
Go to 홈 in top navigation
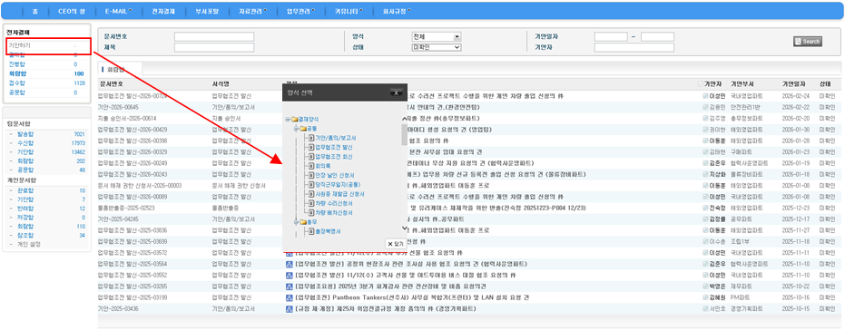tap(35, 11)
